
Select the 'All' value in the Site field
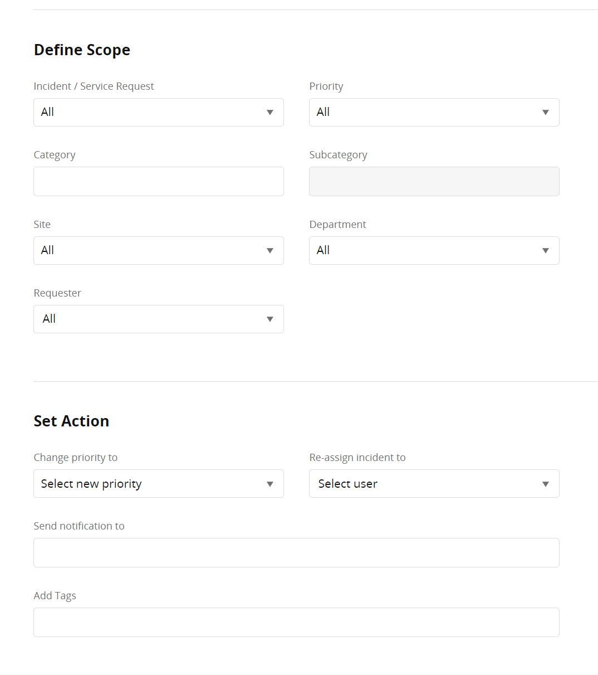coord(48,250)
